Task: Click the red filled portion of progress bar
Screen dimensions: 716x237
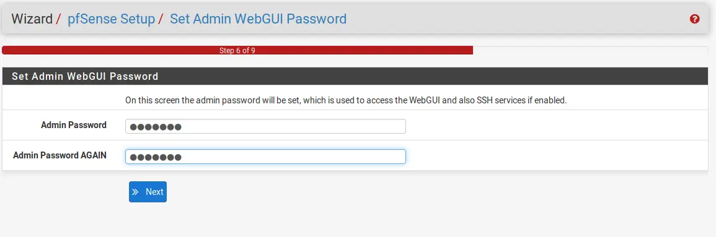Action: [x=237, y=50]
